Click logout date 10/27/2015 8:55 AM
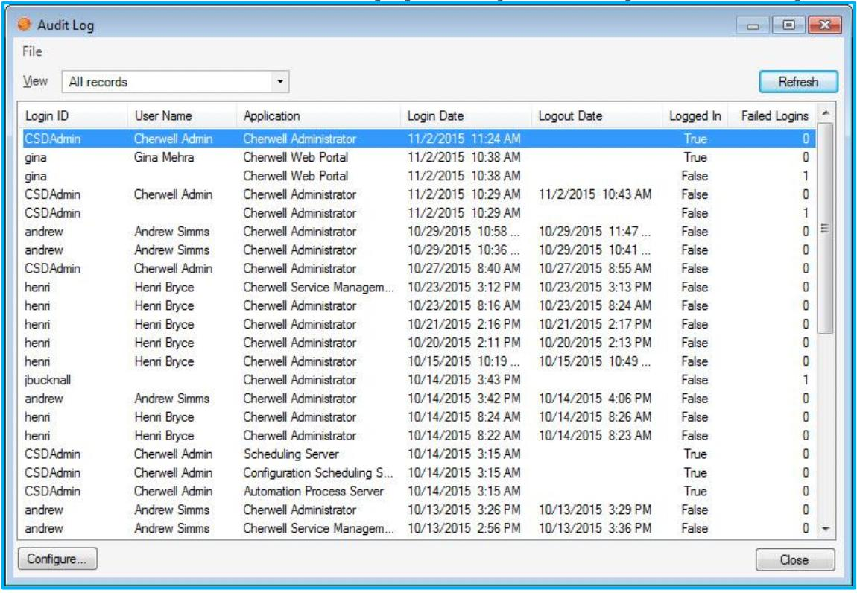857x593 pixels. click(595, 269)
